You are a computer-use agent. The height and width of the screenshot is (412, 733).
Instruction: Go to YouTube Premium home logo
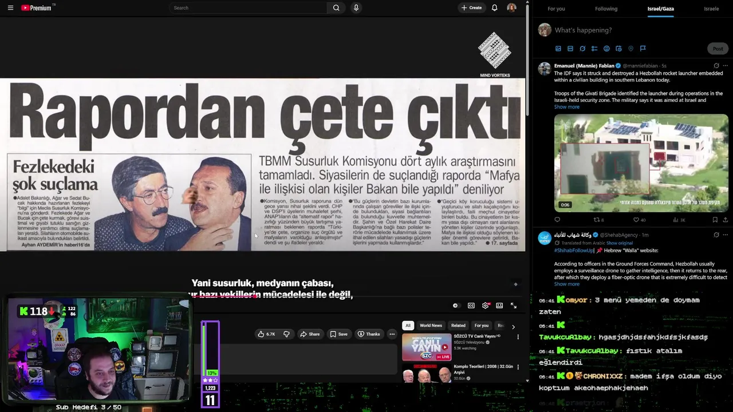[x=38, y=8]
